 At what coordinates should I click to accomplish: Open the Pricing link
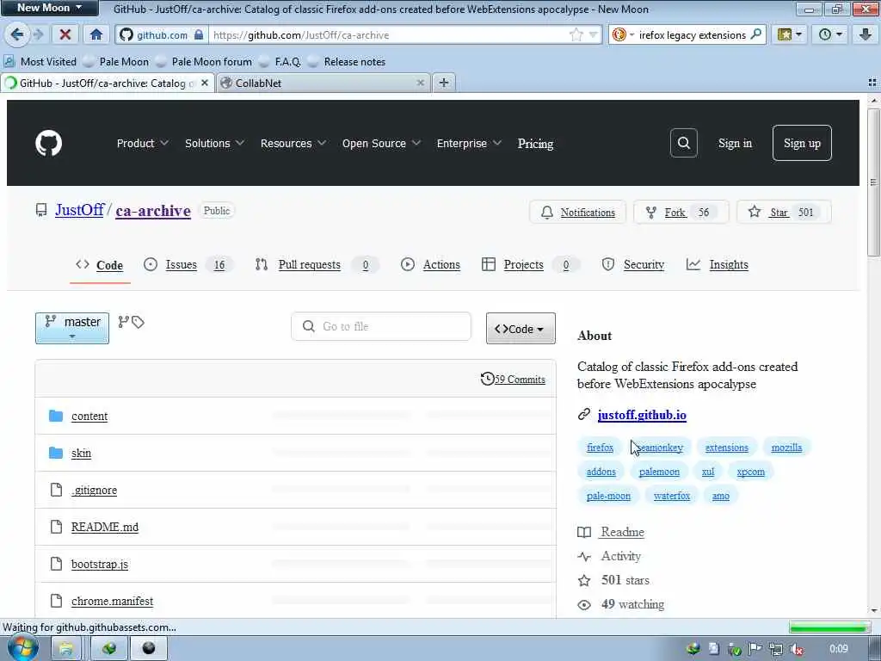pyautogui.click(x=535, y=144)
